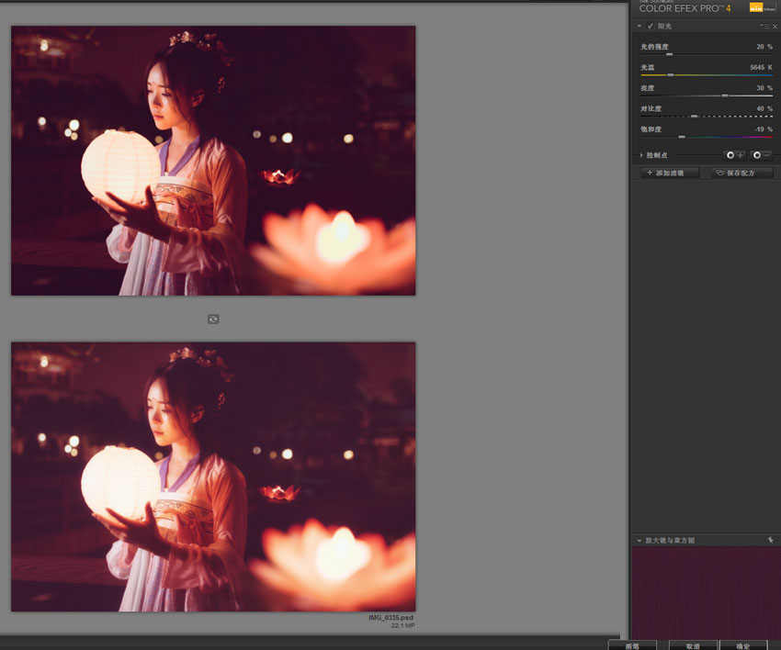Pin the loupe and histogram panel

(x=770, y=540)
